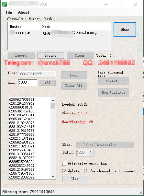Select number 6281319619763 in list
This screenshot has height=196, width=144.
pyautogui.click(x=22, y=131)
